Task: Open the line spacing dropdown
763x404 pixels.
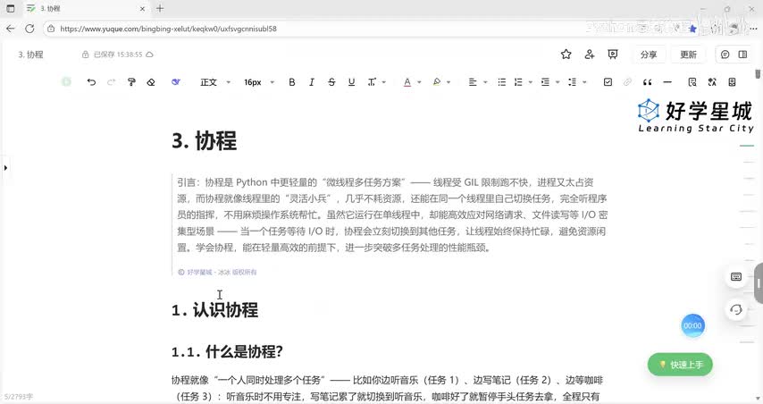Action: [x=577, y=82]
